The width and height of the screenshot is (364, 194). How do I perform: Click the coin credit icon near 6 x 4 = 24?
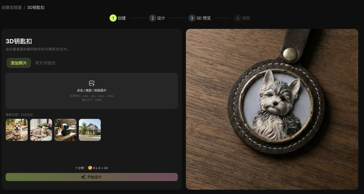[90, 168]
